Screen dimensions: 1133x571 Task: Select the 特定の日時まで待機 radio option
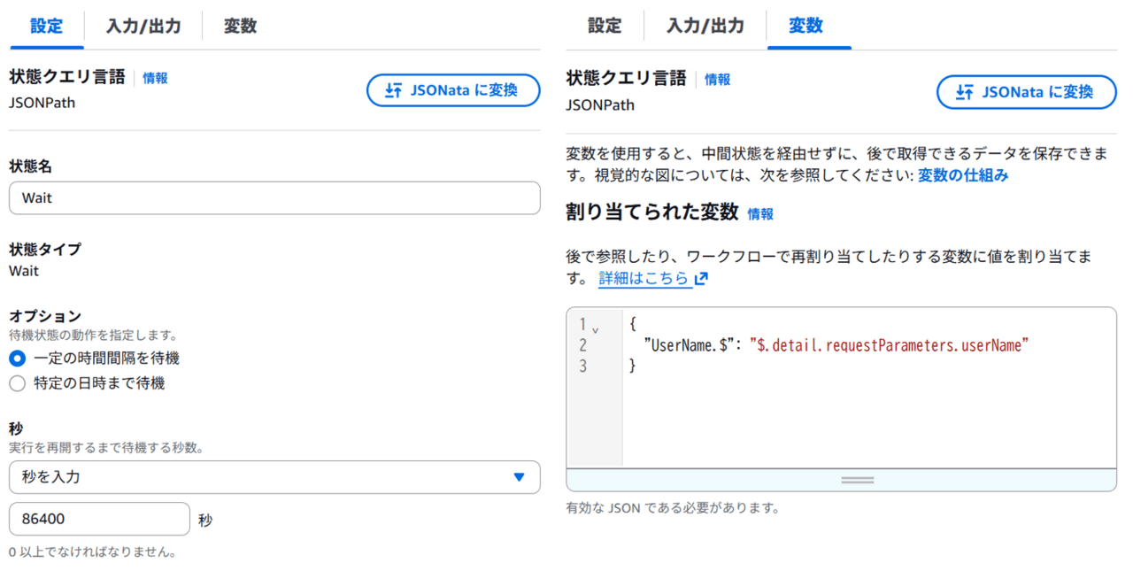pyautogui.click(x=17, y=383)
